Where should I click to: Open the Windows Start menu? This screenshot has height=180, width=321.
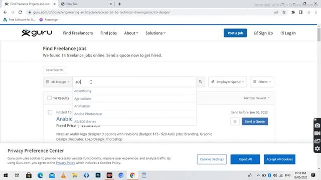[x=6, y=175]
